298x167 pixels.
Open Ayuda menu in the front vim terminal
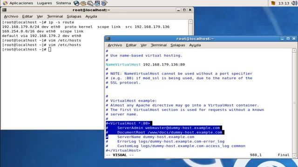point(195,45)
